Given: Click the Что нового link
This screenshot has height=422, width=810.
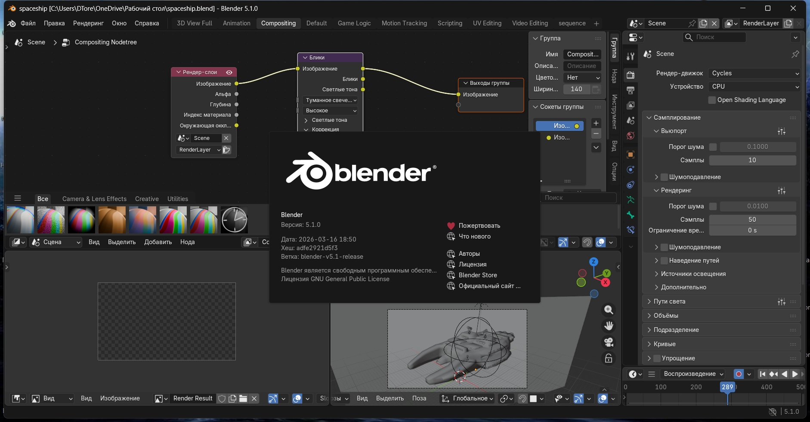Looking at the screenshot, I should pyautogui.click(x=474, y=236).
